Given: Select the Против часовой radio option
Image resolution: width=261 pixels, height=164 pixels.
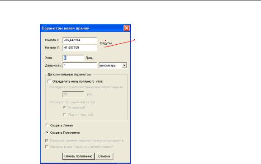Looking at the screenshot, I should pyautogui.click(x=64, y=114).
